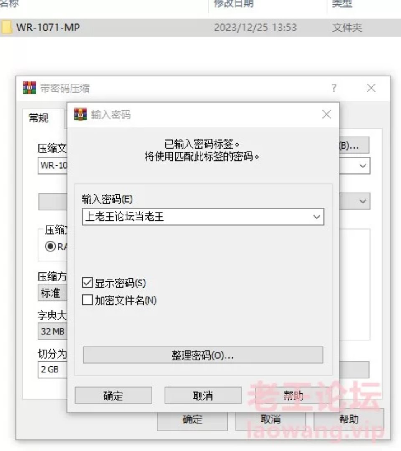Close the 输入密码 dialog
The height and width of the screenshot is (451, 401).
coord(327,114)
